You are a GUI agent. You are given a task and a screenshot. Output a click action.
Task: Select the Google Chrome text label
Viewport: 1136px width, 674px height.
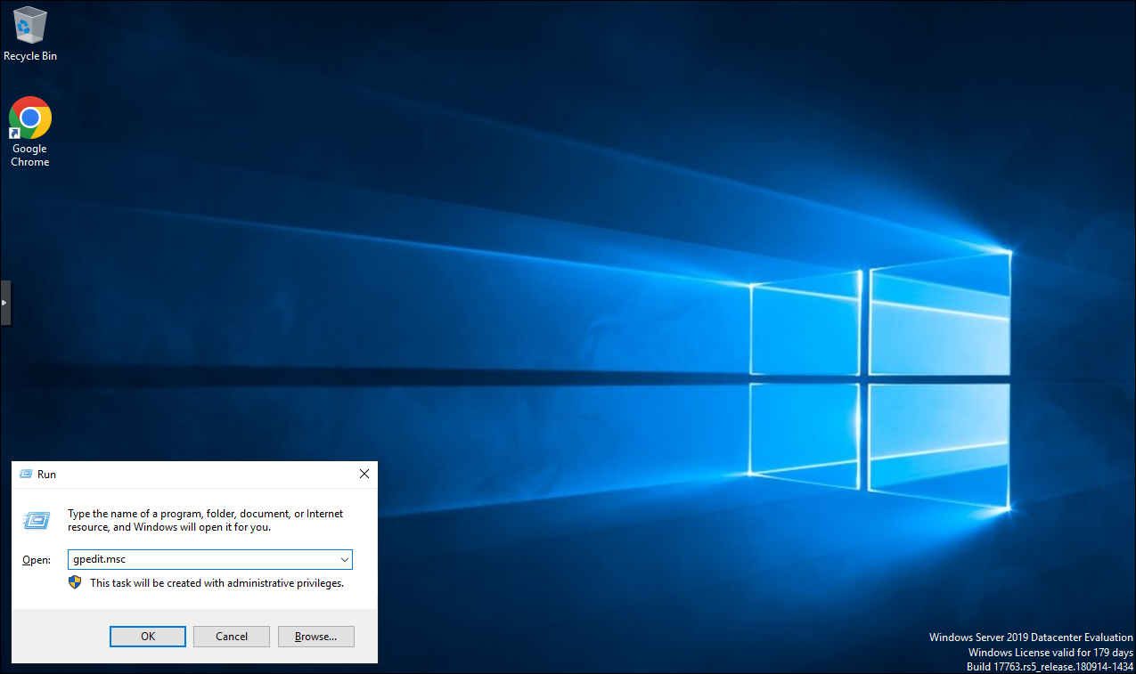pos(30,156)
